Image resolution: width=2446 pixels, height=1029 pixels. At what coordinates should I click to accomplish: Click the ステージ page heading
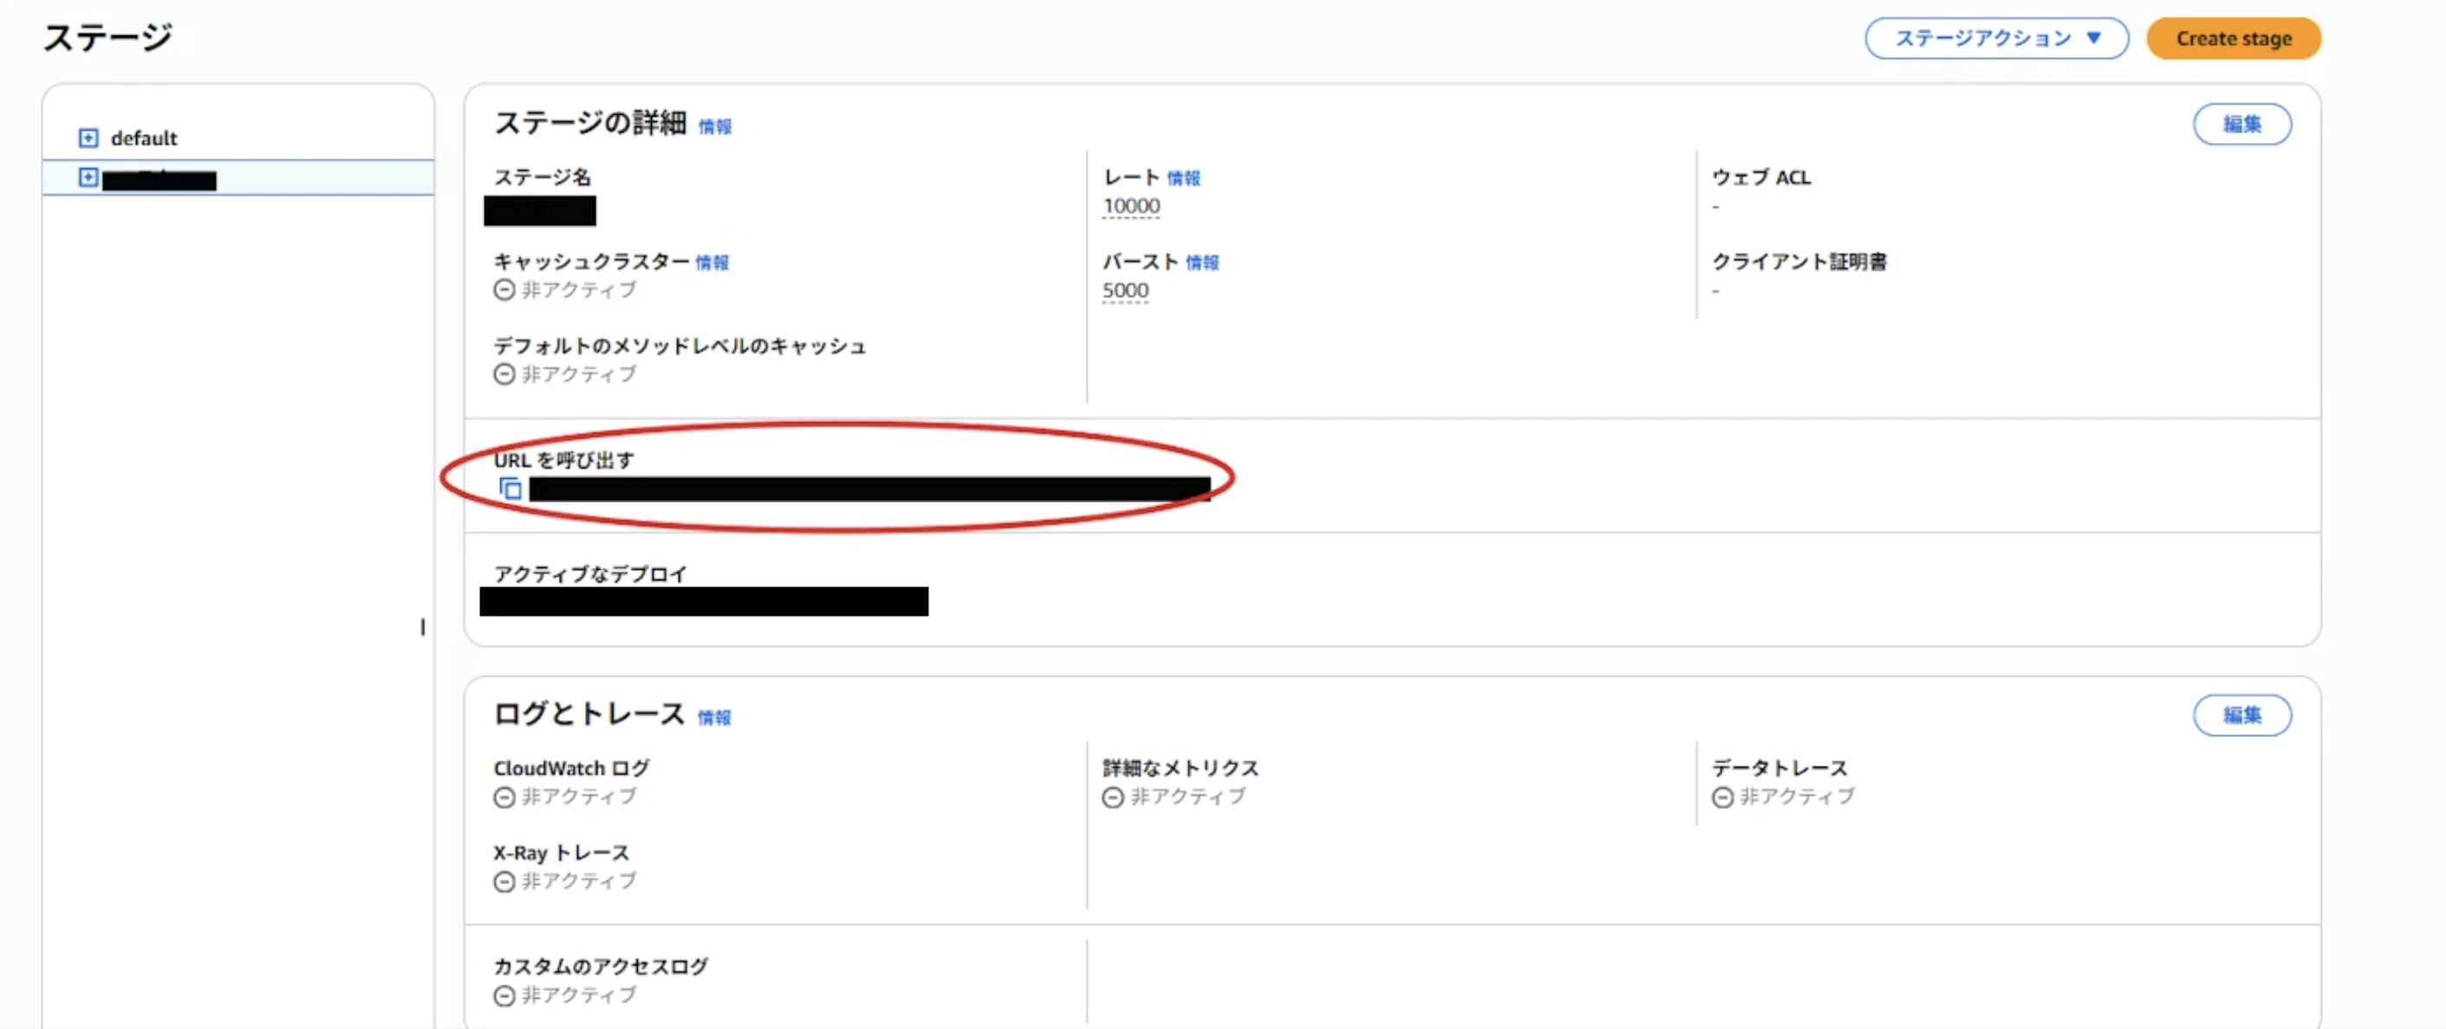pyautogui.click(x=107, y=38)
